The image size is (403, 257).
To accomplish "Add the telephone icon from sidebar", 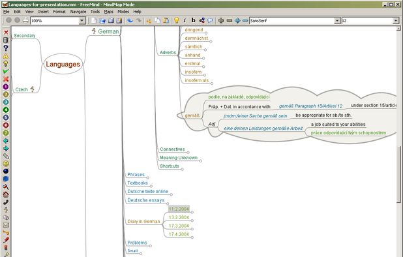I will (6, 202).
